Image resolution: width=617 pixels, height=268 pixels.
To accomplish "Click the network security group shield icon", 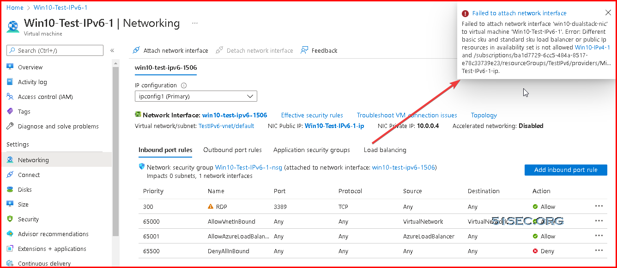I will pos(142,167).
